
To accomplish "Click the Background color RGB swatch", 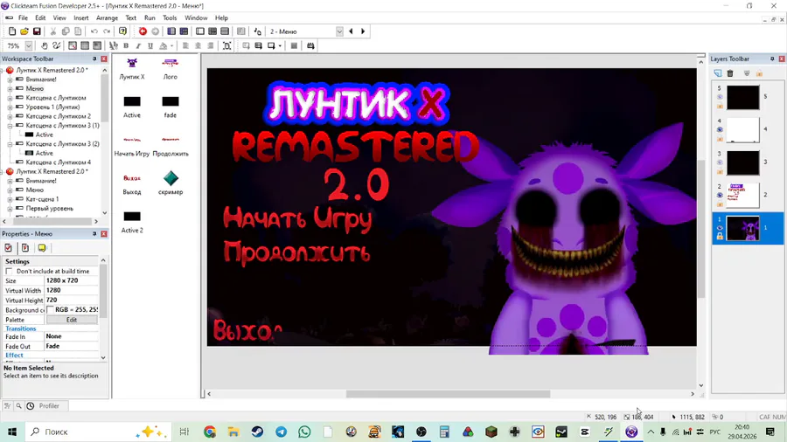I will [x=50, y=310].
